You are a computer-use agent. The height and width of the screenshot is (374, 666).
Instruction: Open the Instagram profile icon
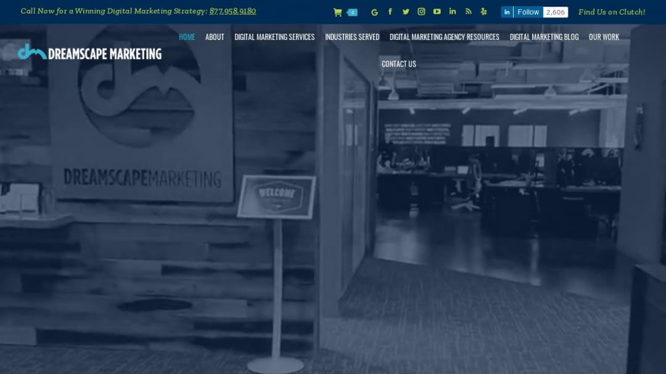421,11
